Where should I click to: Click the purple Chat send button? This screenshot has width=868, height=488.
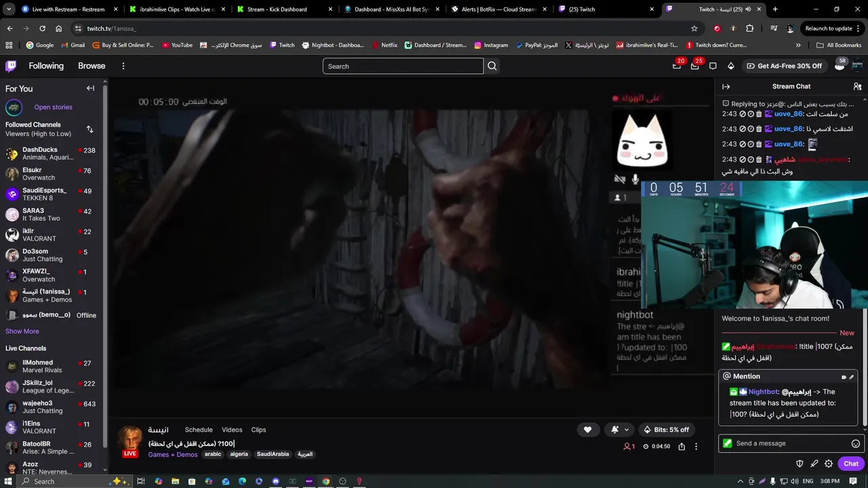coord(851,464)
